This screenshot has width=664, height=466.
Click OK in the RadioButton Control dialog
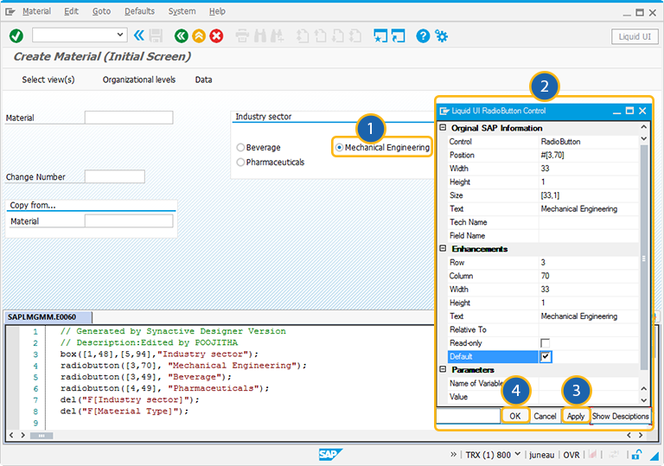click(x=515, y=416)
